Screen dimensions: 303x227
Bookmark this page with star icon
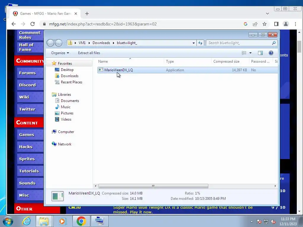pos(265,24)
